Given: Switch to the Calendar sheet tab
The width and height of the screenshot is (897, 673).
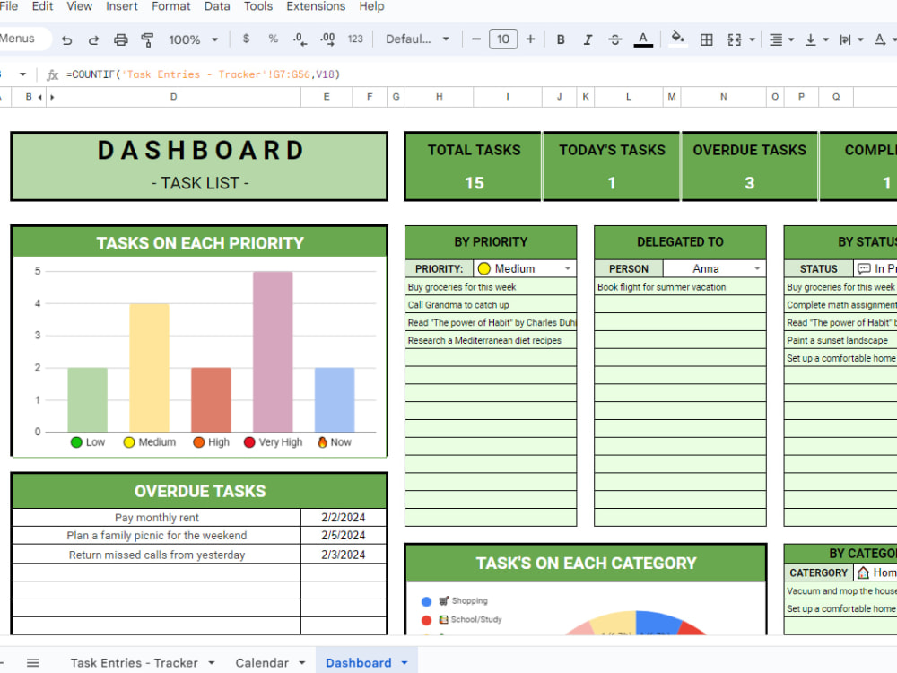Looking at the screenshot, I should point(263,662).
